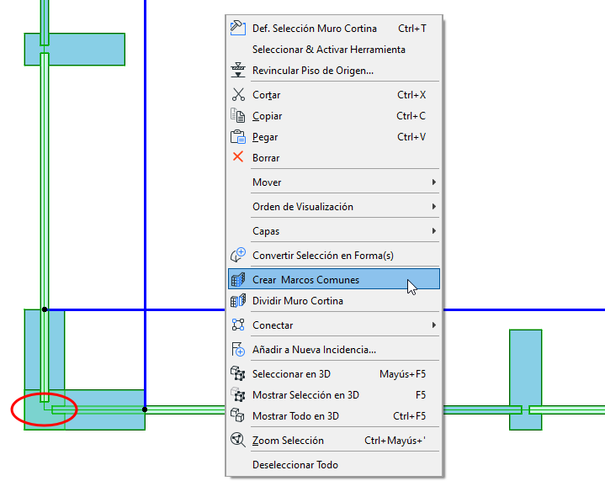
Task: Click the scissors icon for Cortar
Action: click(x=238, y=95)
